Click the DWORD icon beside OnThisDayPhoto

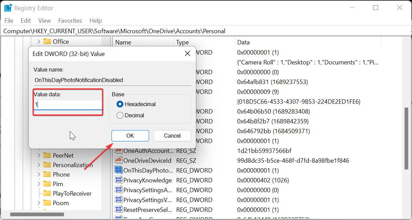click(x=118, y=170)
